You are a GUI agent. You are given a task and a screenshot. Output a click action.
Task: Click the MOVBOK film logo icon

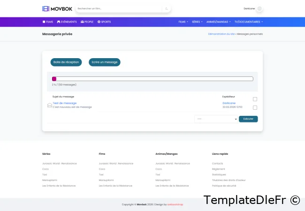click(46, 8)
